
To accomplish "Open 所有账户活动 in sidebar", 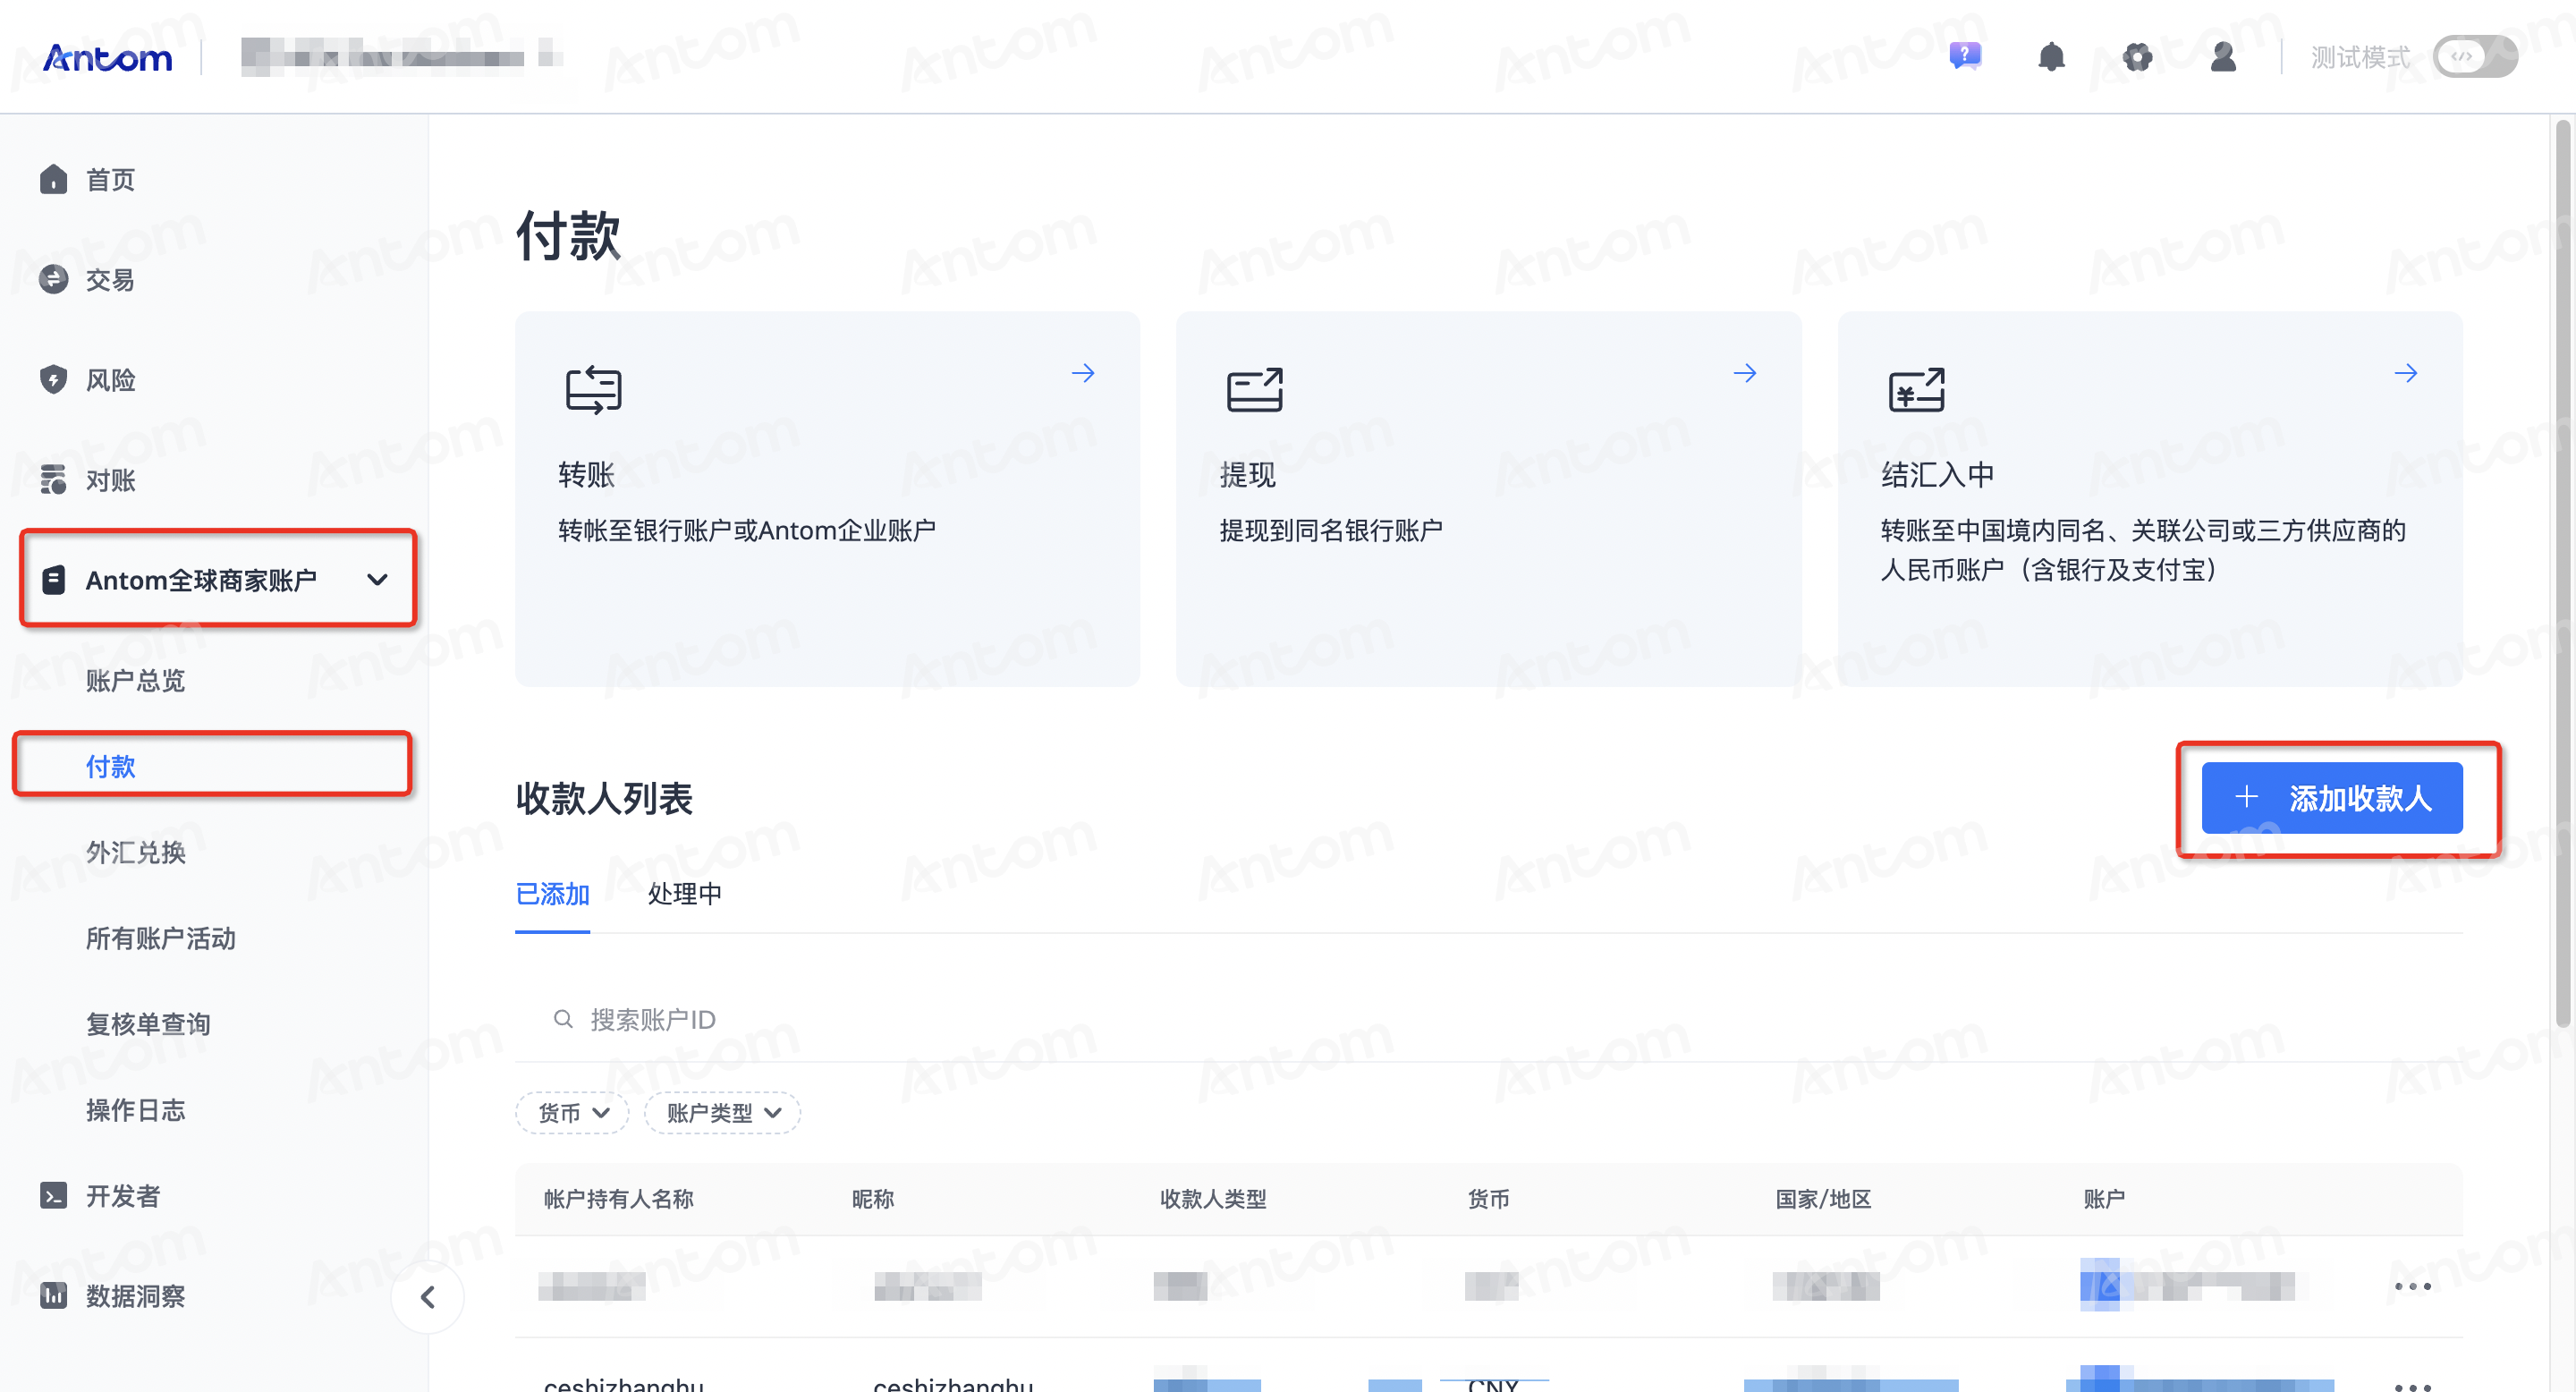I will (x=160, y=939).
